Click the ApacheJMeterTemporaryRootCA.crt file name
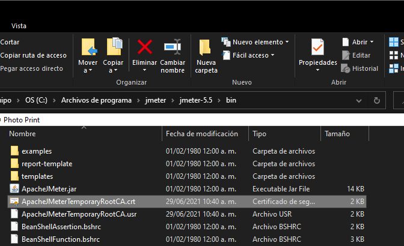Image resolution: width=404 pixels, height=246 pixels. click(78, 202)
